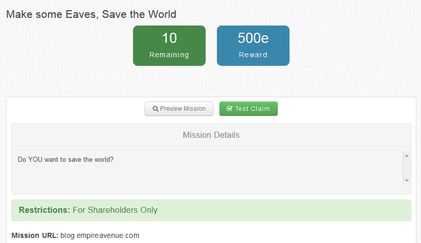Click the mission description scrollbar track
Image resolution: width=421 pixels, height=243 pixels.
(x=407, y=167)
